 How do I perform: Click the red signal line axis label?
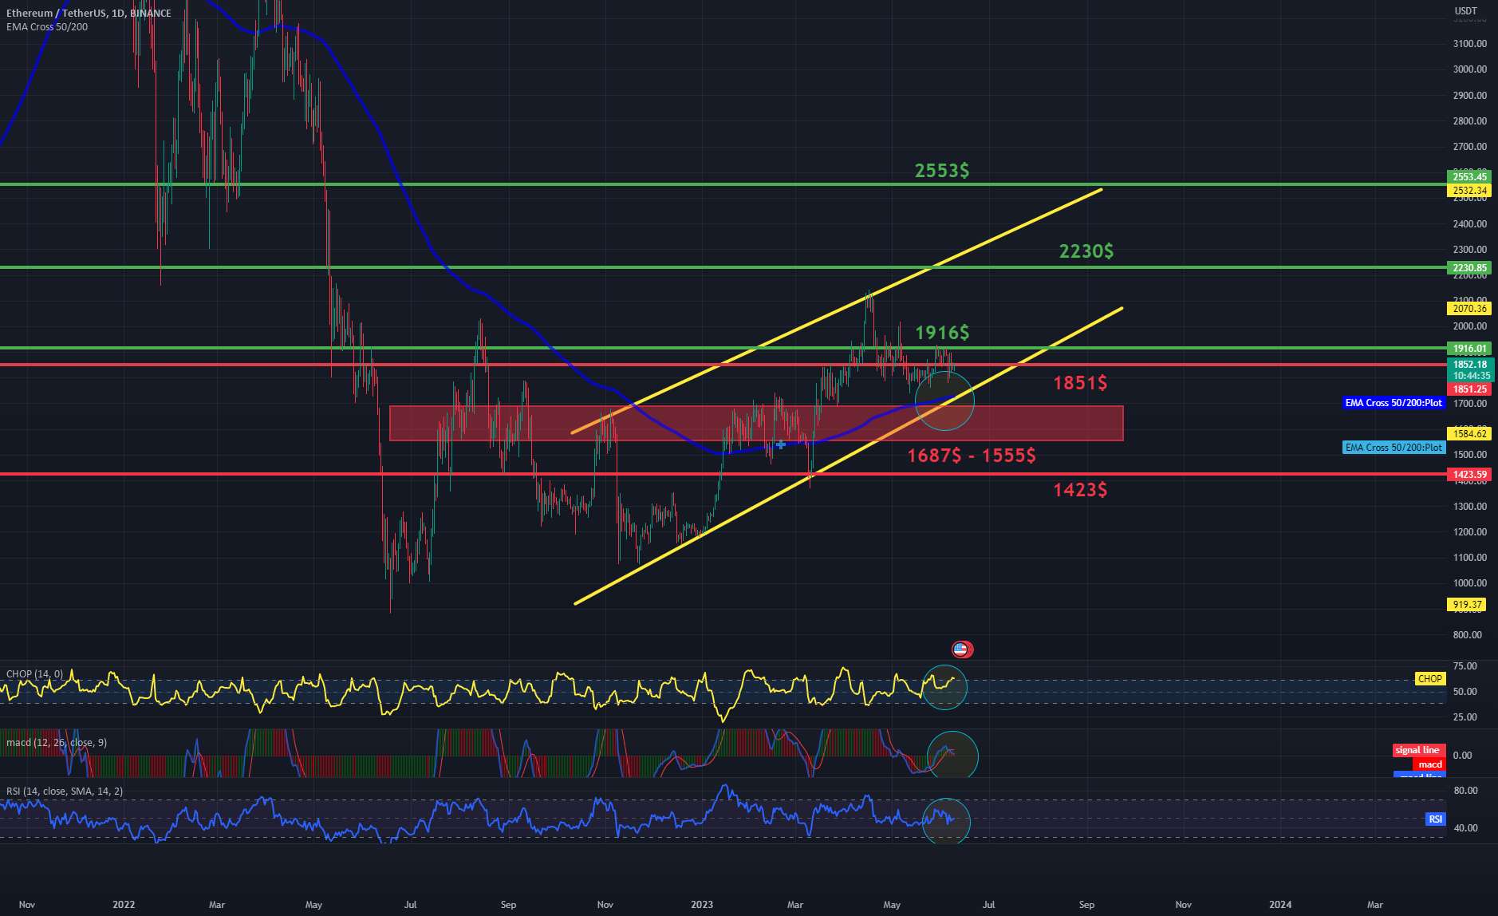pyautogui.click(x=1418, y=750)
